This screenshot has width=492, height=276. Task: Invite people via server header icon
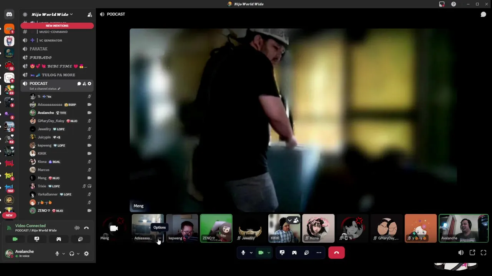tap(90, 15)
